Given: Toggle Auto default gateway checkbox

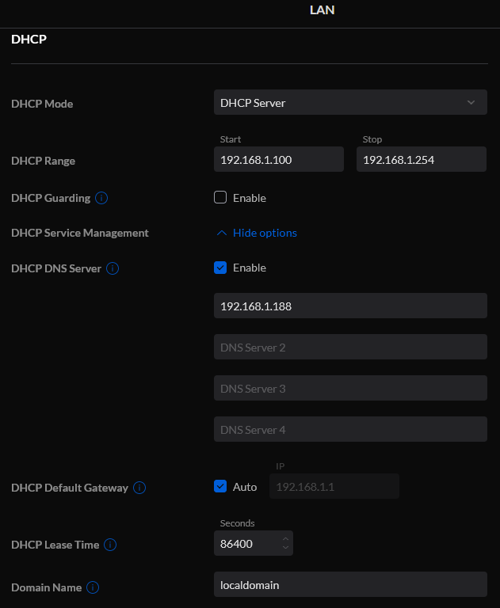Looking at the screenshot, I should [220, 486].
